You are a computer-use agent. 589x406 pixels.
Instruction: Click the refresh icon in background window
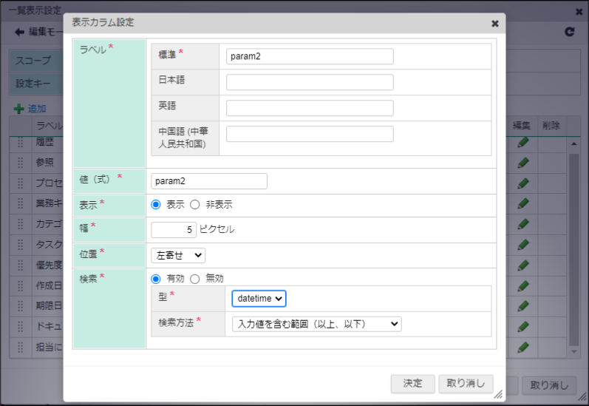pos(570,32)
